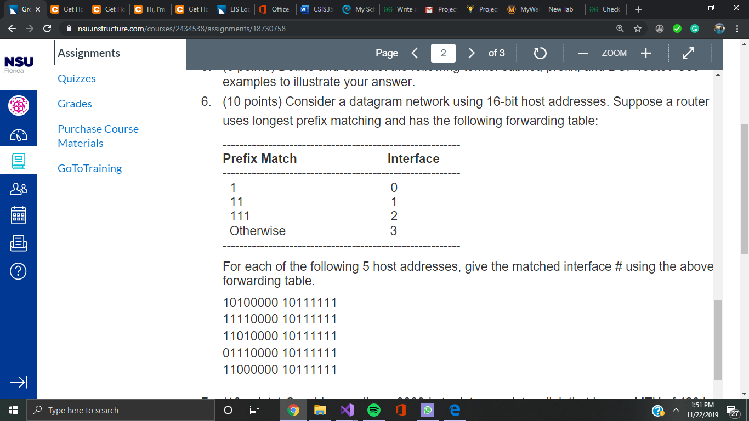This screenshot has height=421, width=749.
Task: Zoom in on the PDF with plus icon
Action: point(646,53)
